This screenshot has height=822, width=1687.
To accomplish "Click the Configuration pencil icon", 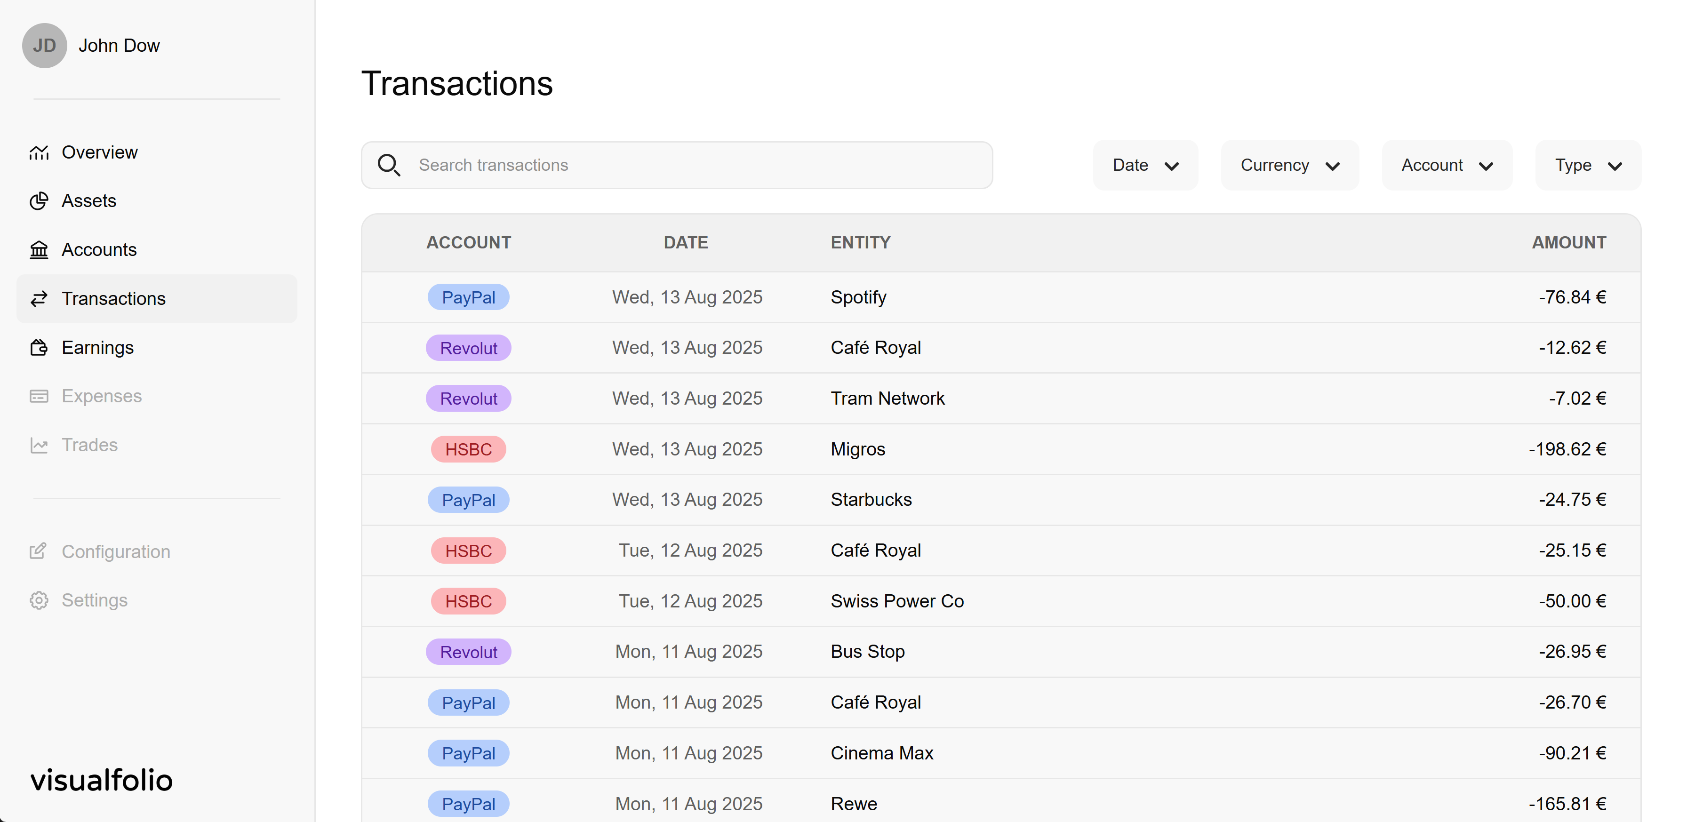I will (40, 551).
